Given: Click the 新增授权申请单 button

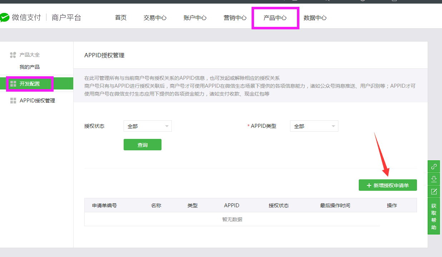Looking at the screenshot, I should click(388, 185).
